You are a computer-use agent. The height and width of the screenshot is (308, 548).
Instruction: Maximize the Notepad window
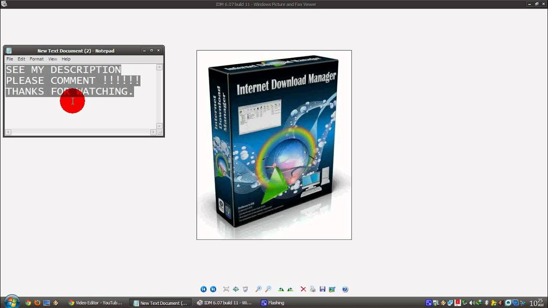[152, 50]
